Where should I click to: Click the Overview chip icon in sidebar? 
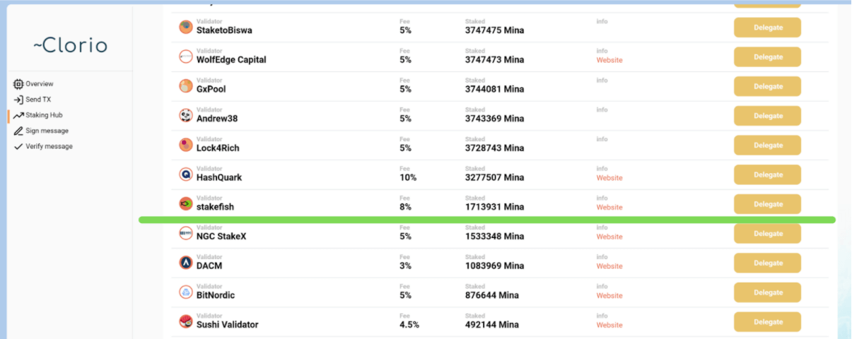pos(18,84)
